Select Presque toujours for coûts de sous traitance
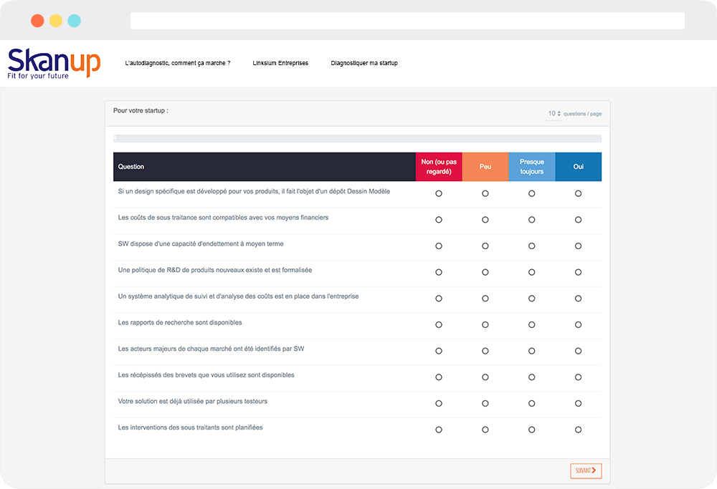This screenshot has width=717, height=489. pos(532,220)
